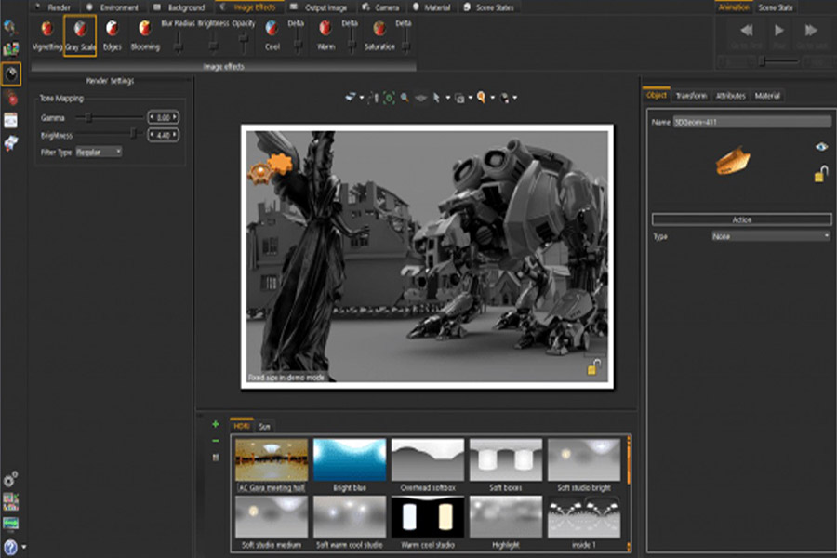The image size is (837, 558).
Task: Open the dropdown arrow beside the selection tool
Action: coord(447,96)
